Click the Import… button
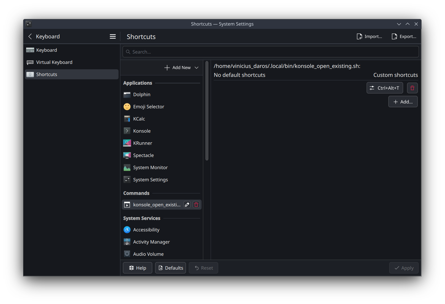The width and height of the screenshot is (445, 304). tap(369, 37)
